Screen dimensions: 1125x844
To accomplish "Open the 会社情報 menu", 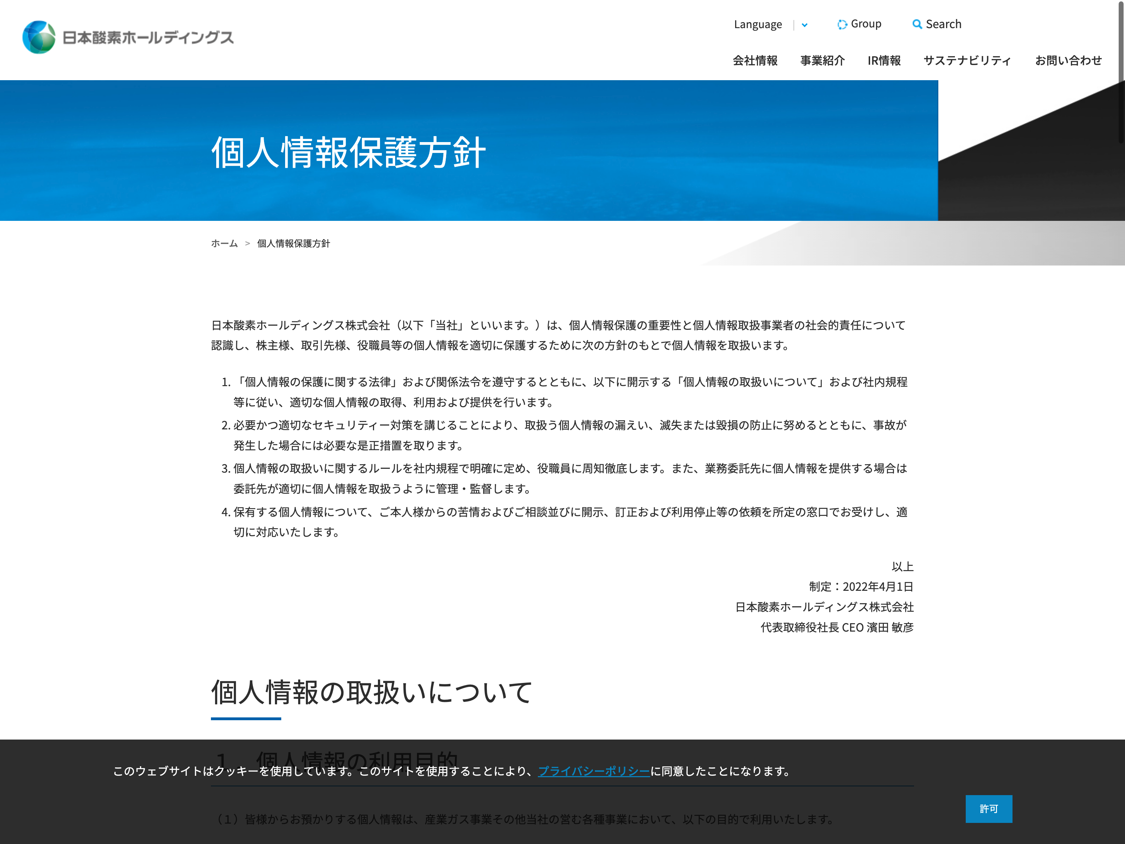I will point(755,60).
